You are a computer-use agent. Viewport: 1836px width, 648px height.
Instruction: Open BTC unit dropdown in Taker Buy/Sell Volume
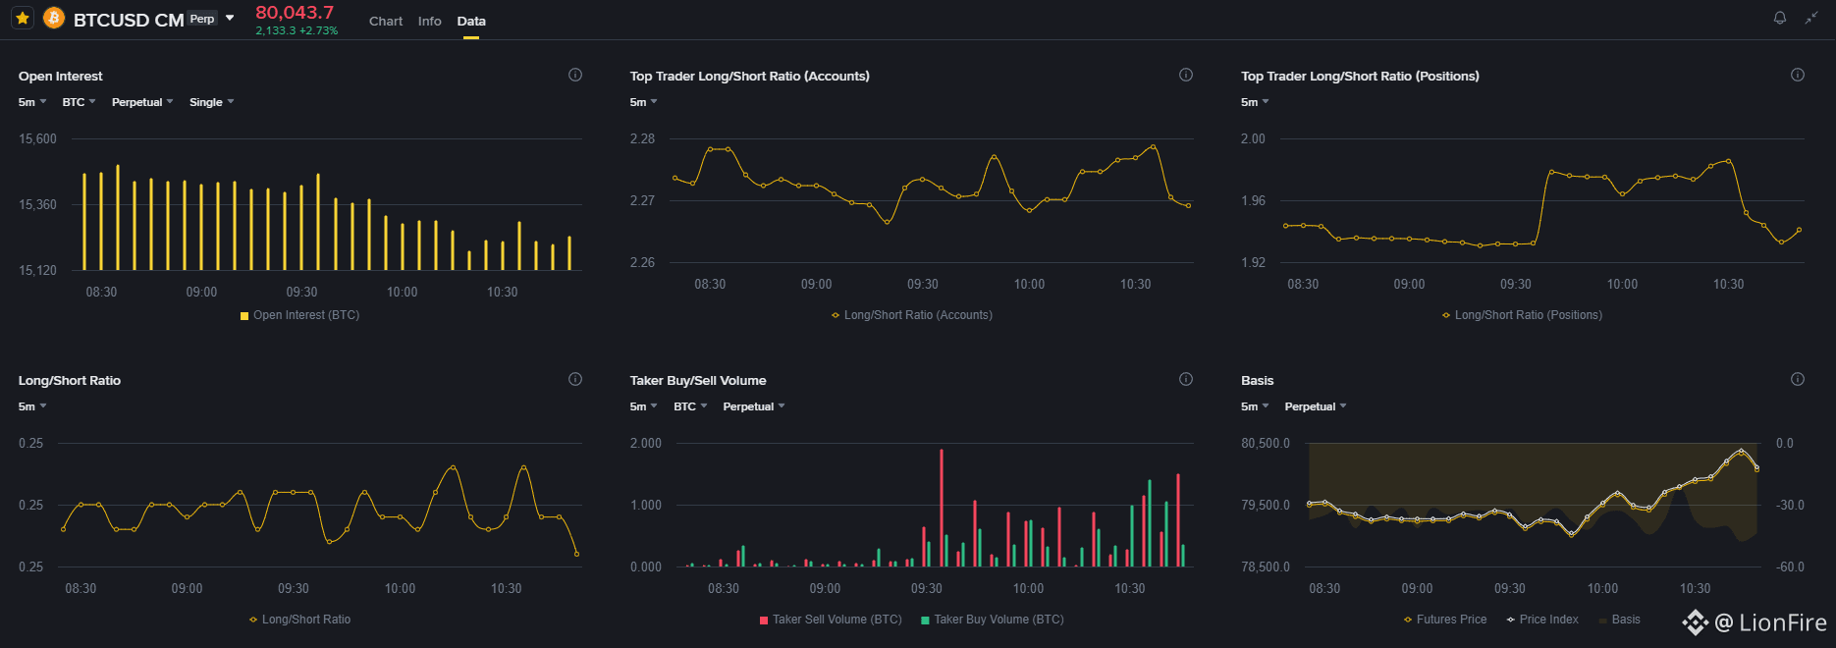(690, 406)
